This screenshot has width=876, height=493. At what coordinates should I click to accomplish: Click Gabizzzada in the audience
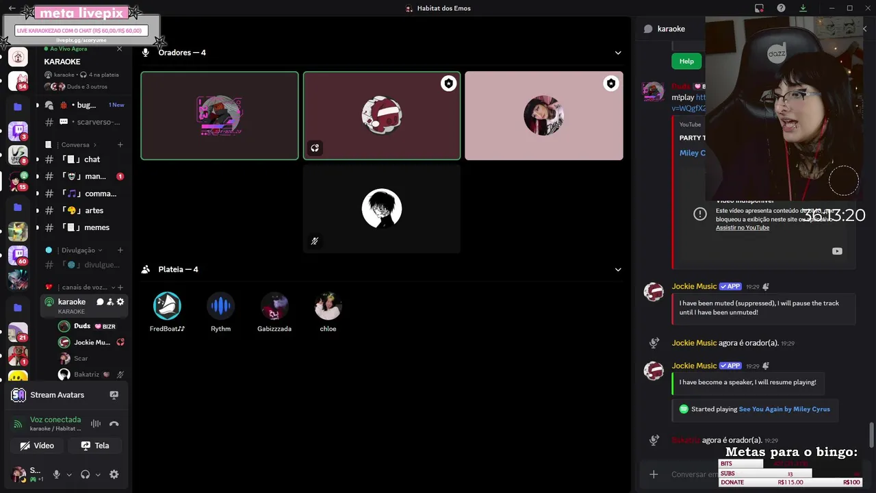(x=274, y=312)
